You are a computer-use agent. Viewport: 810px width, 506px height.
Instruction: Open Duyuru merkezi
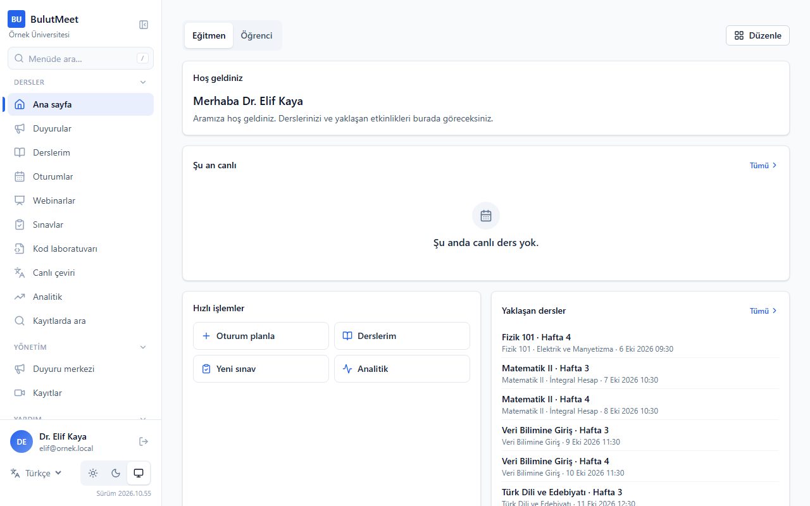(x=80, y=369)
